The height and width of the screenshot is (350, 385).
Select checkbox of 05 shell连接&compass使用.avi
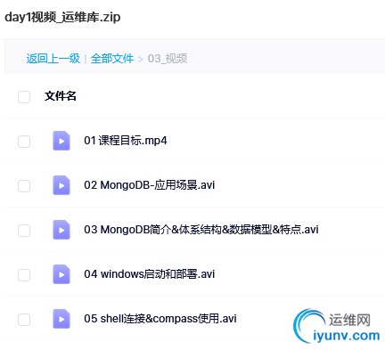pos(24,320)
